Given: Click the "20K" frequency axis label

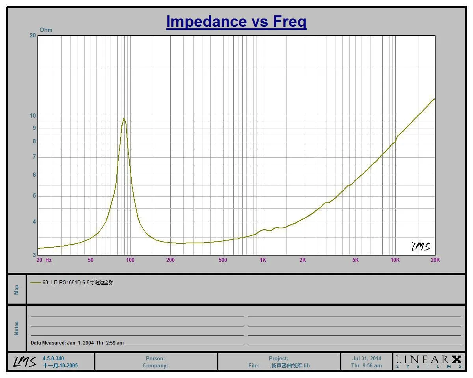Looking at the screenshot, I should 435,260.
